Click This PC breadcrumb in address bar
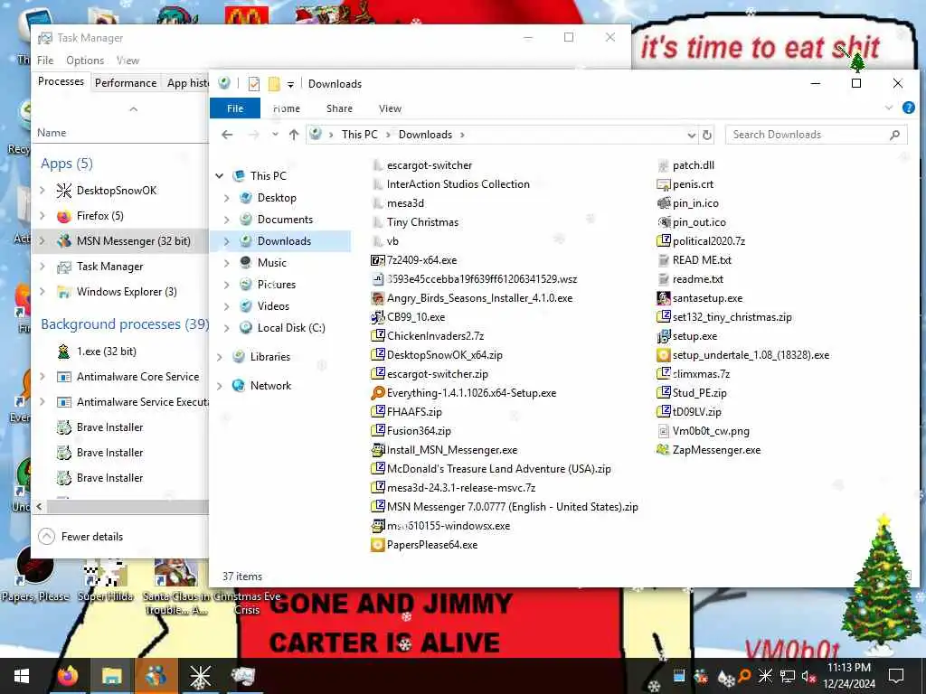This screenshot has height=694, width=926. click(x=360, y=135)
